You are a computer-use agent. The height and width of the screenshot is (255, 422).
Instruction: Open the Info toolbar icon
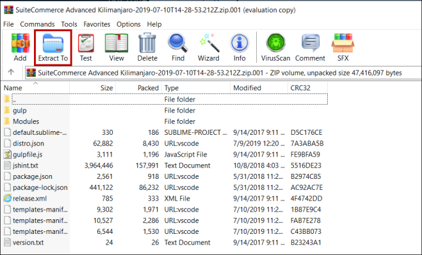click(x=239, y=43)
